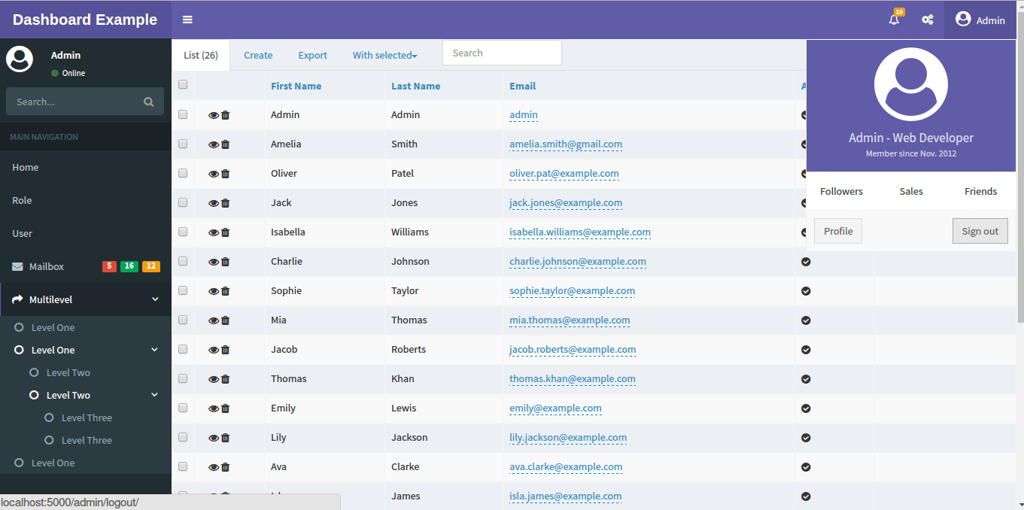Screen dimensions: 1024x510
Task: Delete Jack Jones using the trash icon
Action: click(x=226, y=202)
